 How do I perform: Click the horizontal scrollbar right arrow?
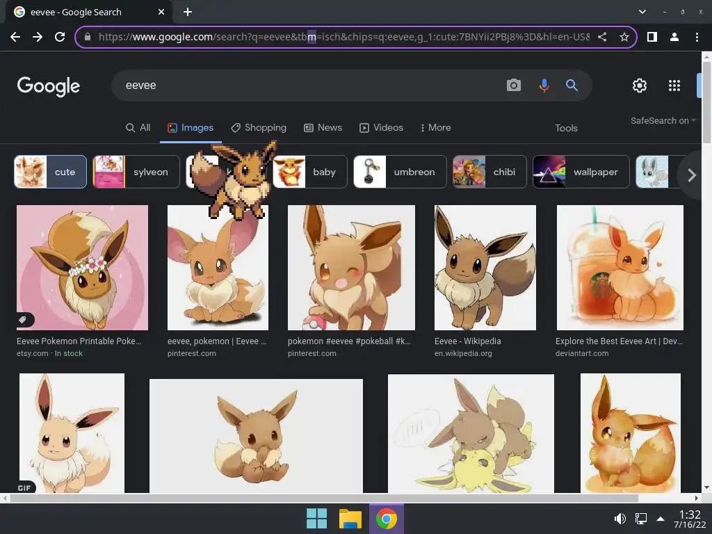pyautogui.click(x=696, y=498)
